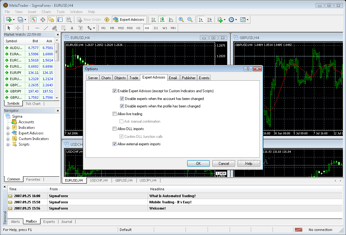346x235 pixels.
Task: Expand the Indicators tree node
Action: (x=8, y=128)
